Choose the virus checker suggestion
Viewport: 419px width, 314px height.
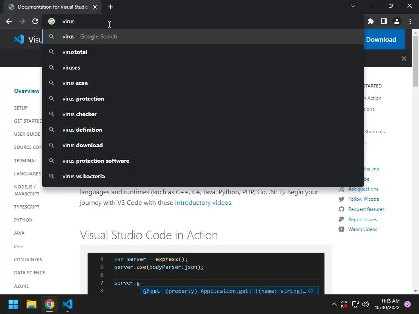coord(203,114)
